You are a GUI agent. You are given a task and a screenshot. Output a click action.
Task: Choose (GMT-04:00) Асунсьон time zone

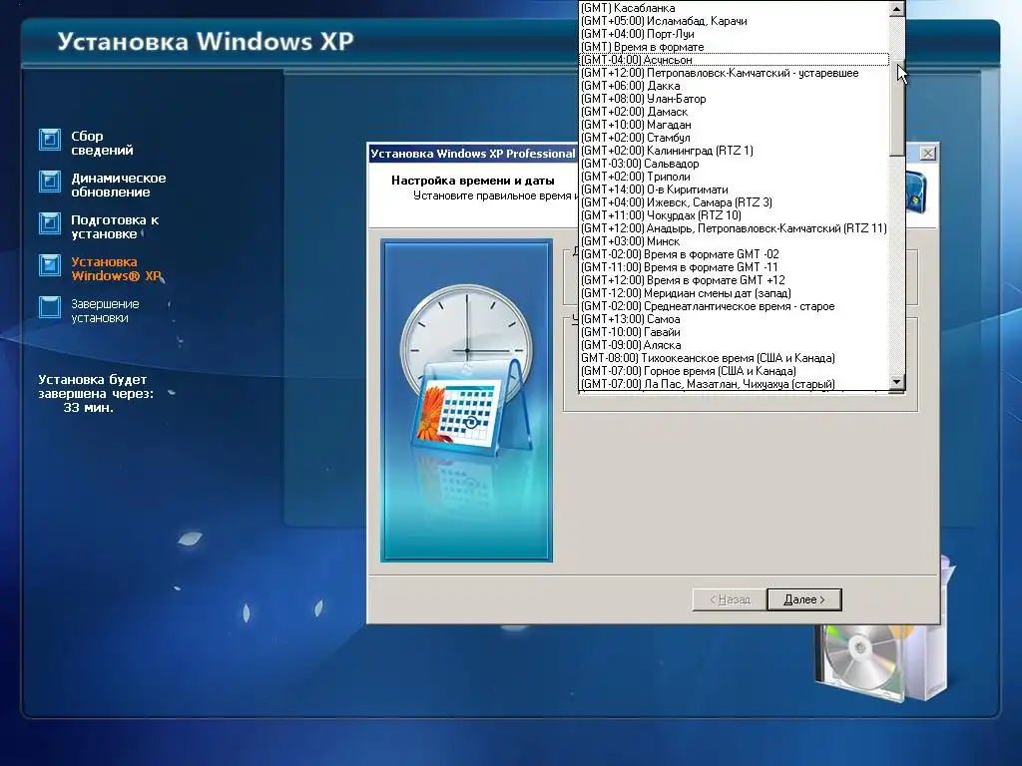tap(734, 60)
